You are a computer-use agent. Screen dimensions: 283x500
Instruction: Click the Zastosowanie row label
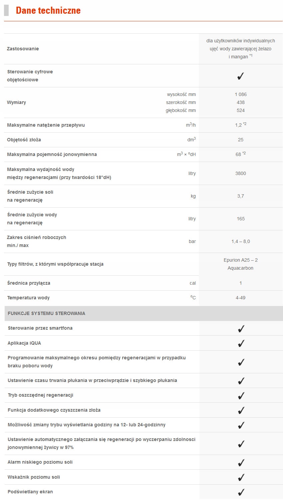pos(23,49)
